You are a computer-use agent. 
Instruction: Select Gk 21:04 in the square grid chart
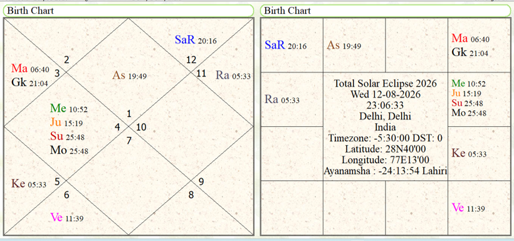470,52
